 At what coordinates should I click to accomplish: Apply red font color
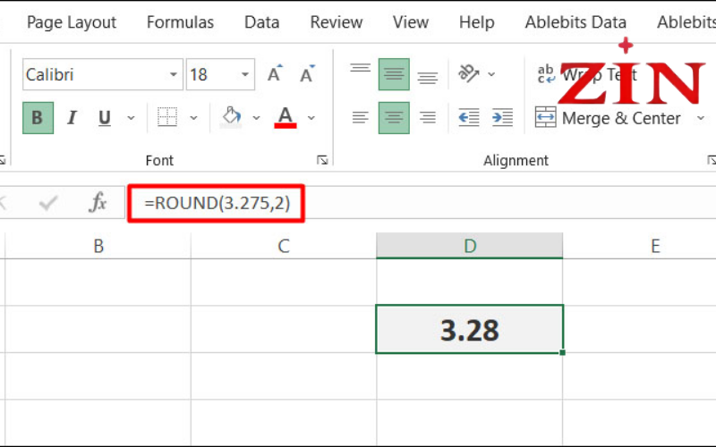(x=286, y=118)
